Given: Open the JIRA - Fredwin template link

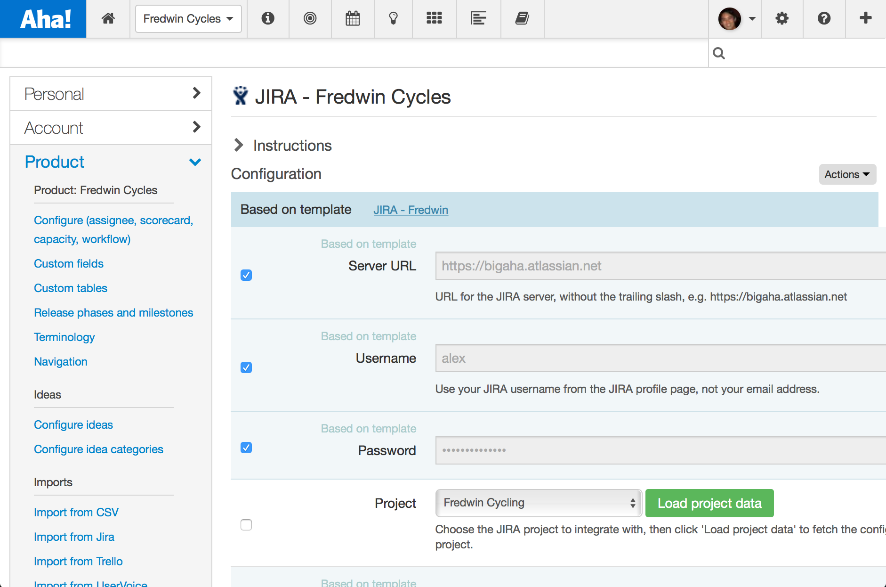Looking at the screenshot, I should click(411, 210).
